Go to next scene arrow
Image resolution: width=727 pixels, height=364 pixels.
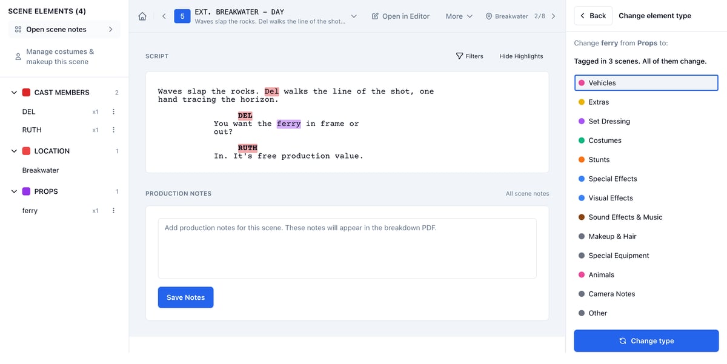pyautogui.click(x=553, y=16)
